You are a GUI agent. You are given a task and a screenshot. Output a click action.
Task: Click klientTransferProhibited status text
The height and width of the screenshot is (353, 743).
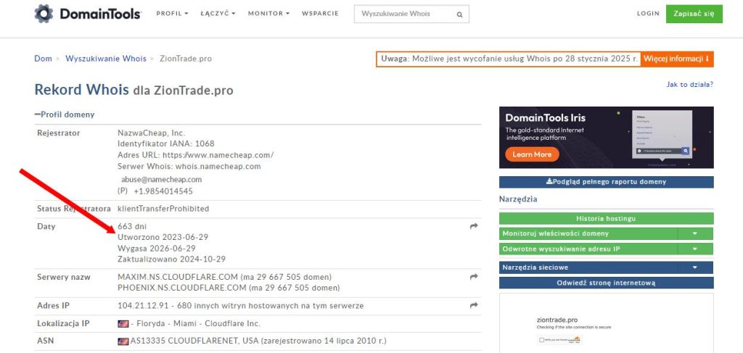[163, 209]
